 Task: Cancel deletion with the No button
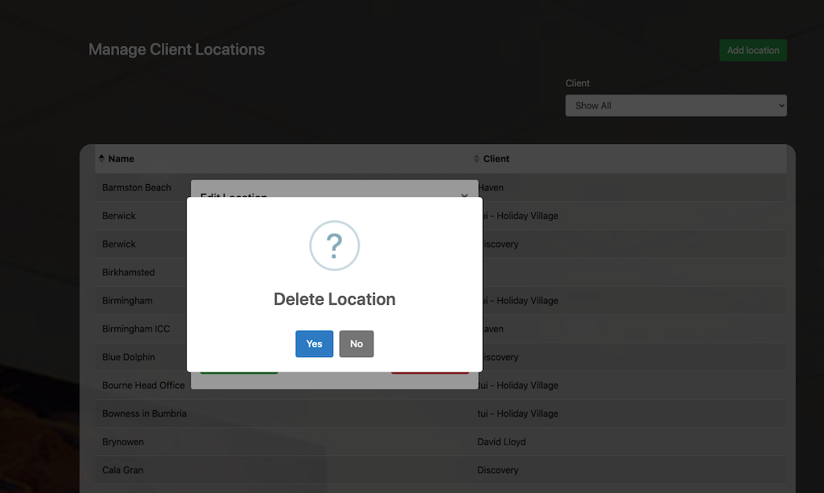coord(356,343)
